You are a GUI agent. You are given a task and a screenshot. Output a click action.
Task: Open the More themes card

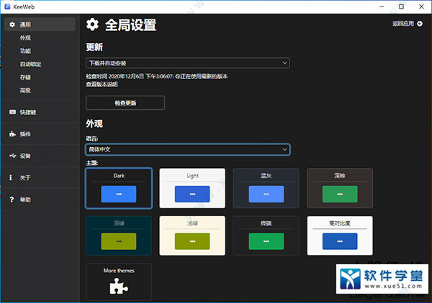click(x=119, y=281)
